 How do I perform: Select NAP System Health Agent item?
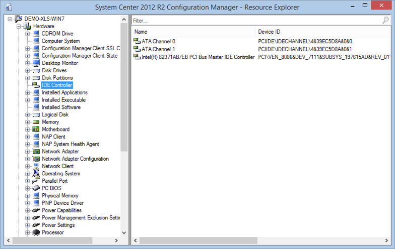point(71,144)
